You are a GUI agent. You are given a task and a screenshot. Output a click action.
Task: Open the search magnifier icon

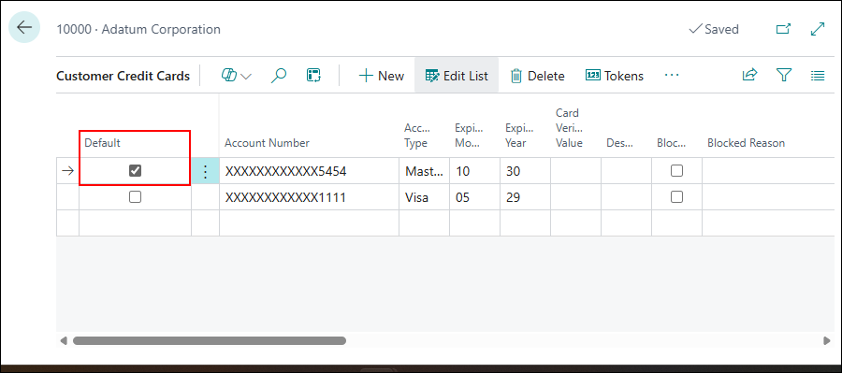(278, 76)
